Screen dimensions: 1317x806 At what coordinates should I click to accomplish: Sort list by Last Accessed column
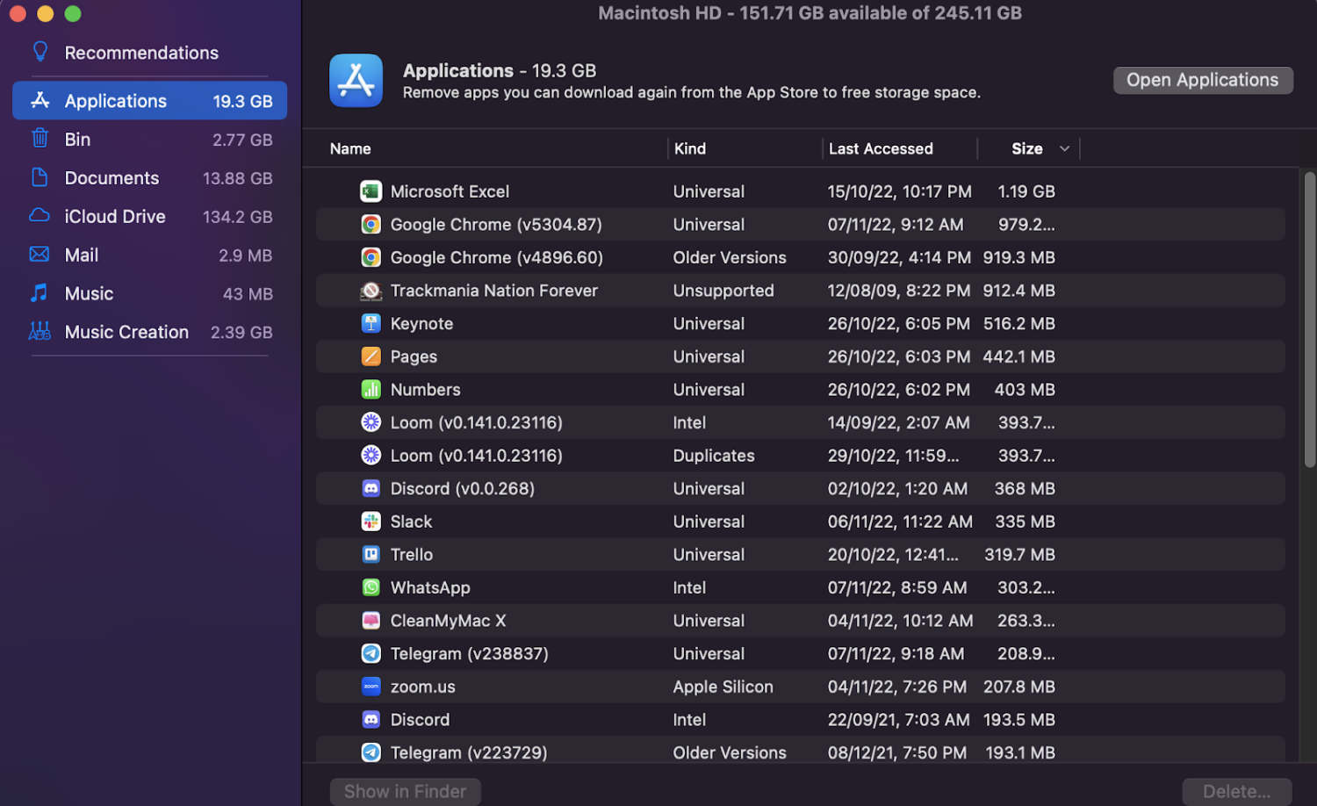click(880, 149)
